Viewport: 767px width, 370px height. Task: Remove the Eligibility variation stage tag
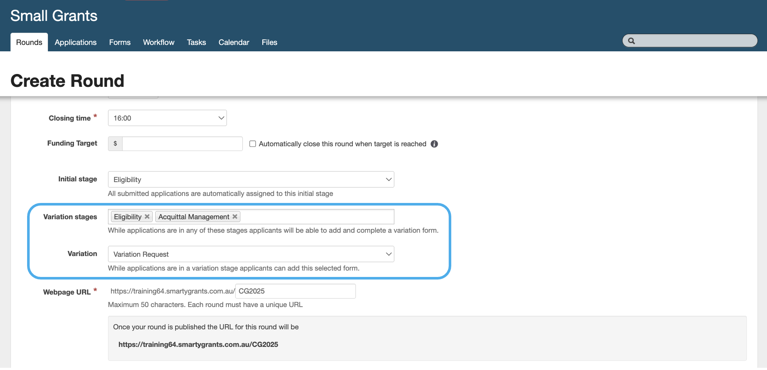click(x=147, y=217)
